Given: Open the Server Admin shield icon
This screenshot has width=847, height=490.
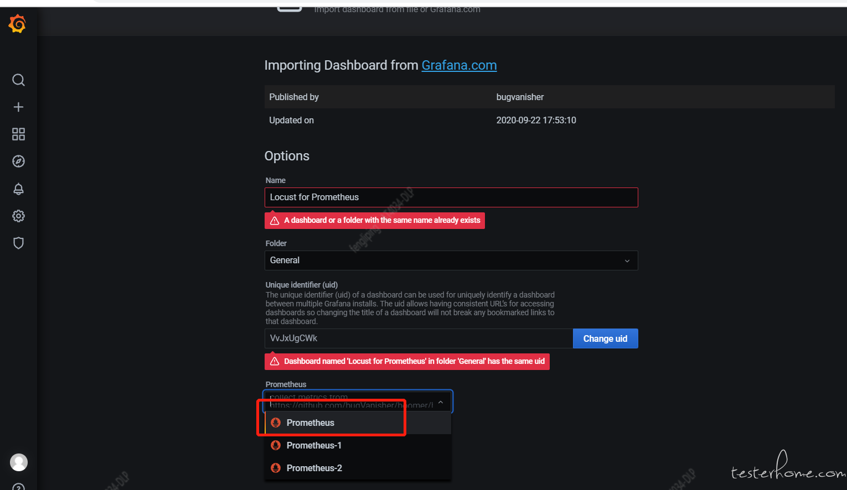Looking at the screenshot, I should (18, 243).
